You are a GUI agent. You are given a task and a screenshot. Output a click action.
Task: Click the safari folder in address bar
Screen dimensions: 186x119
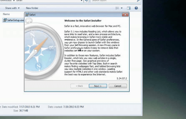coord(19,1)
